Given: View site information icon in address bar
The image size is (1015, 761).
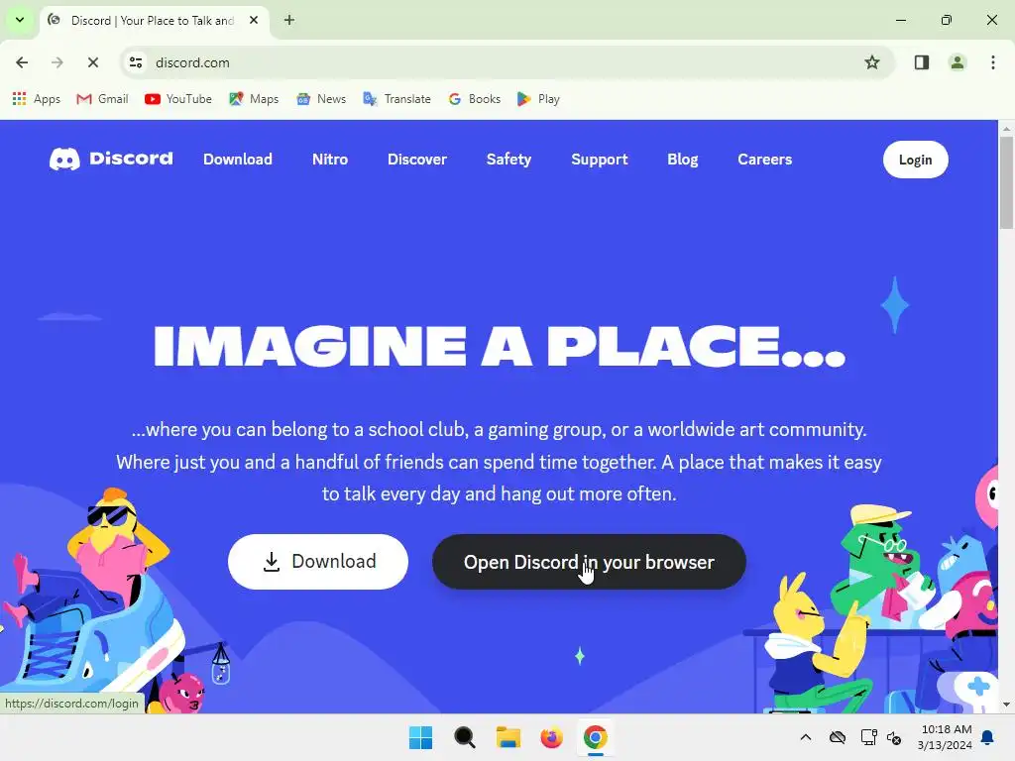Looking at the screenshot, I should [x=136, y=62].
